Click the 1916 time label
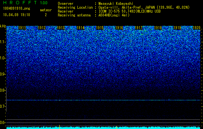Image resolution: width=203 pixels, height=129 pixels. [119, 28]
